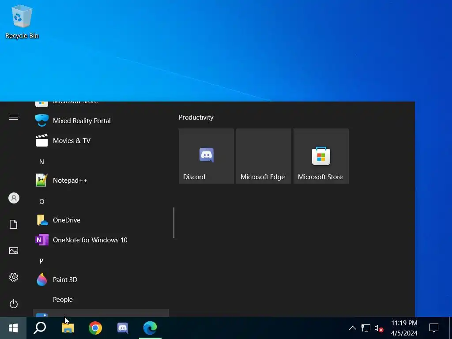Open Google Chrome from taskbar
The height and width of the screenshot is (339, 452).
click(x=95, y=328)
